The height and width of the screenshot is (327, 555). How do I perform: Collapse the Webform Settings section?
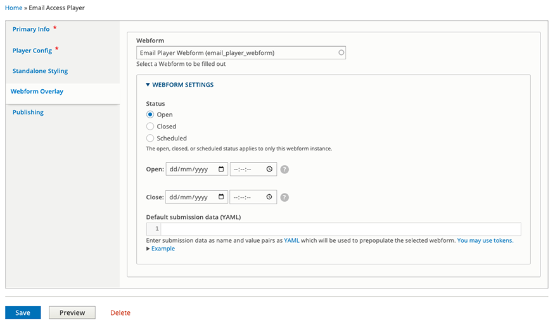180,85
